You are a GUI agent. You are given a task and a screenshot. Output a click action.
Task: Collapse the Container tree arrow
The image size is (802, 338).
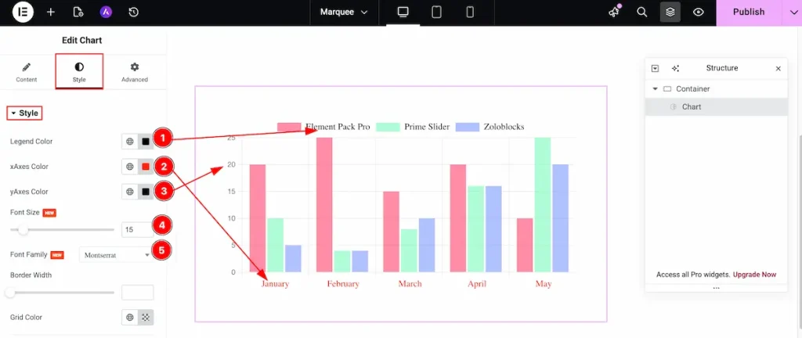pyautogui.click(x=655, y=89)
